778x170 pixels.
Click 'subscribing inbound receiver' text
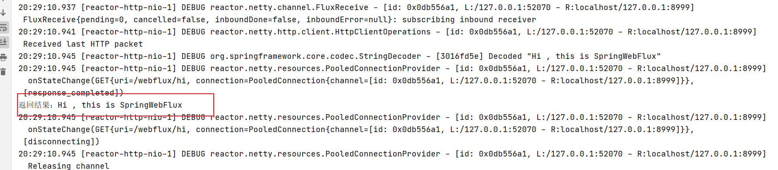pyautogui.click(x=469, y=20)
